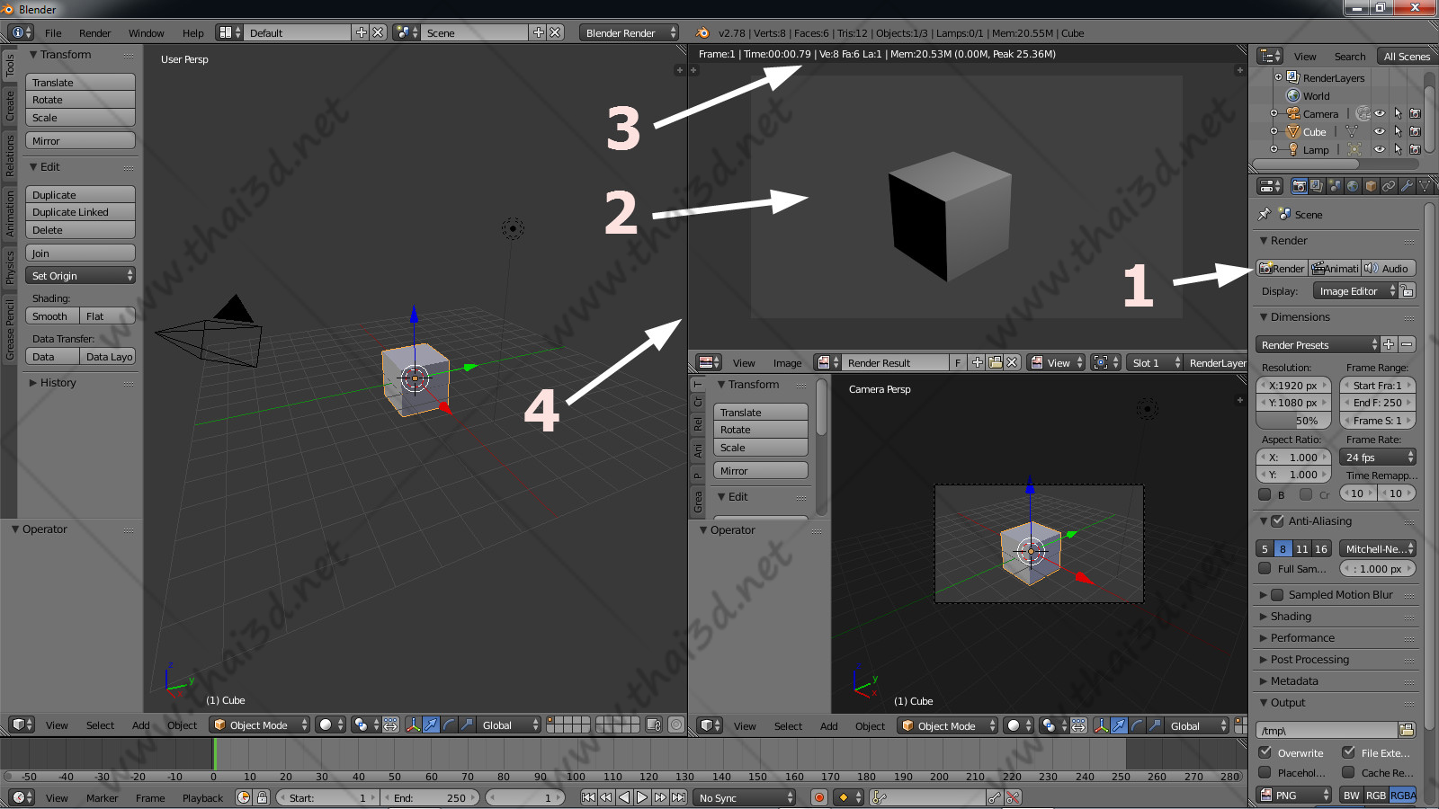Click the record auto-keyframe button

click(x=818, y=797)
